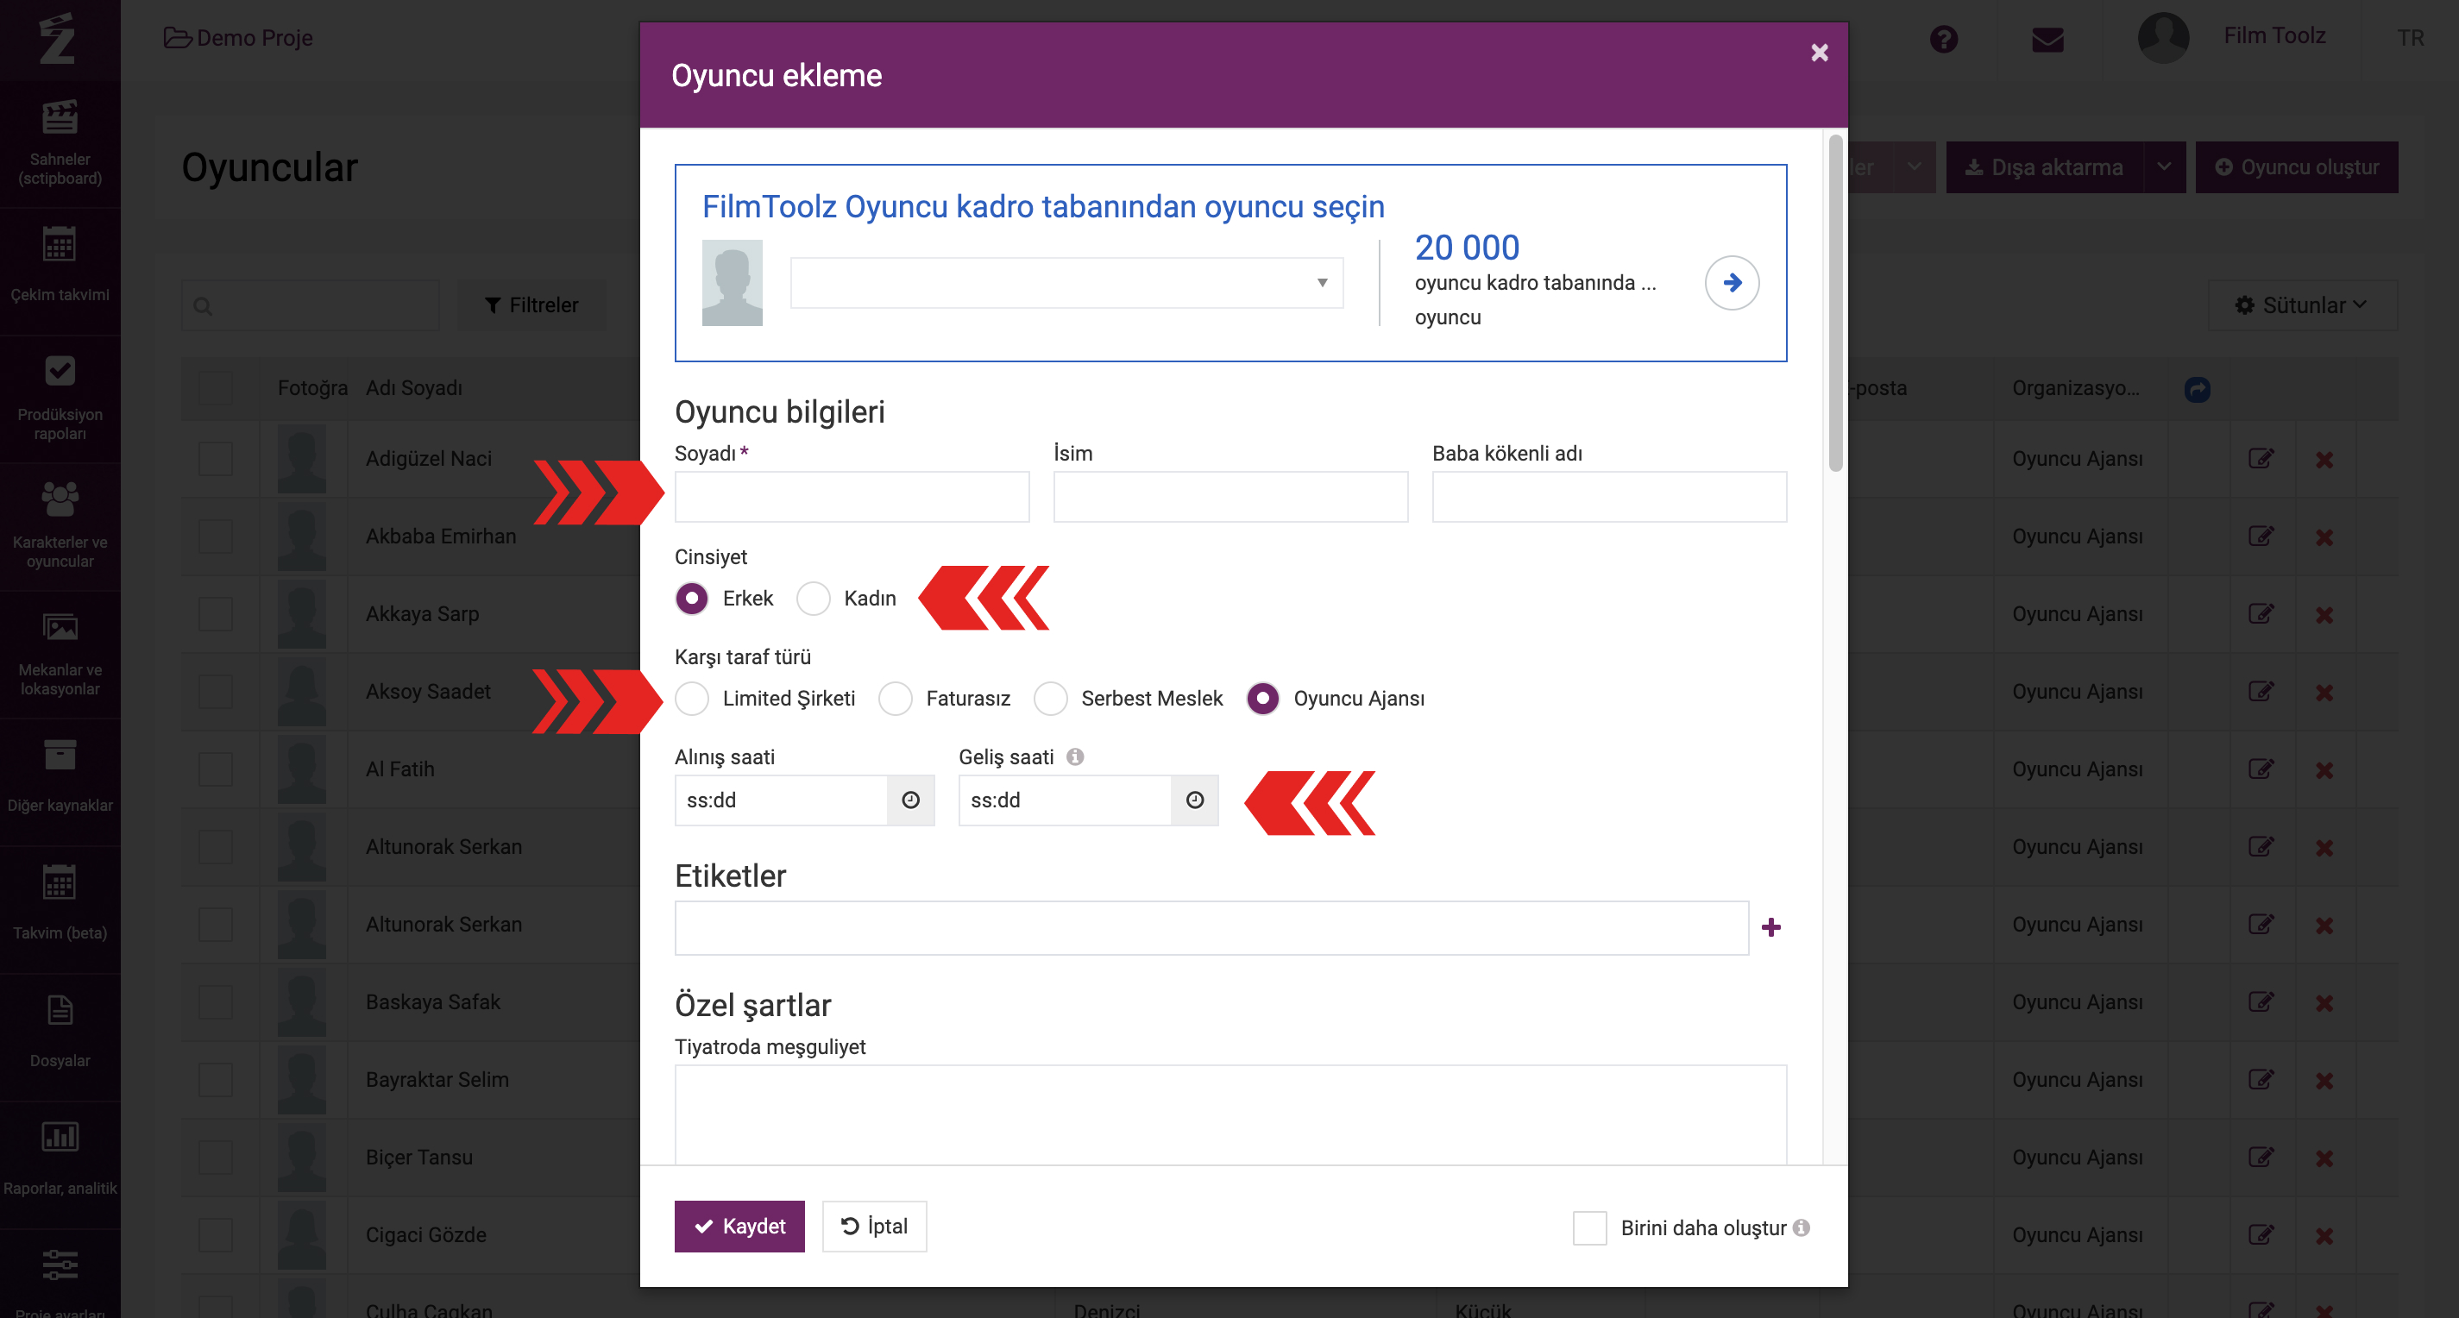Screen dimensions: 2459x1318
Task: Show info tooltip for Geliş saati
Action: [x=1075, y=756]
